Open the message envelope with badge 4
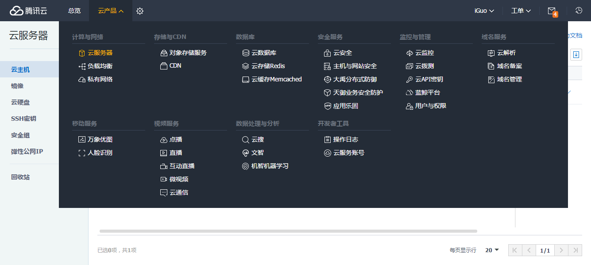The image size is (591, 265). pos(552,11)
